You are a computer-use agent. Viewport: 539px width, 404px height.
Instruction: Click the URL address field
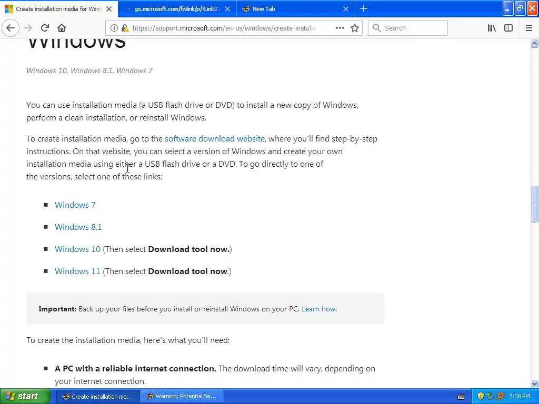[x=223, y=28]
